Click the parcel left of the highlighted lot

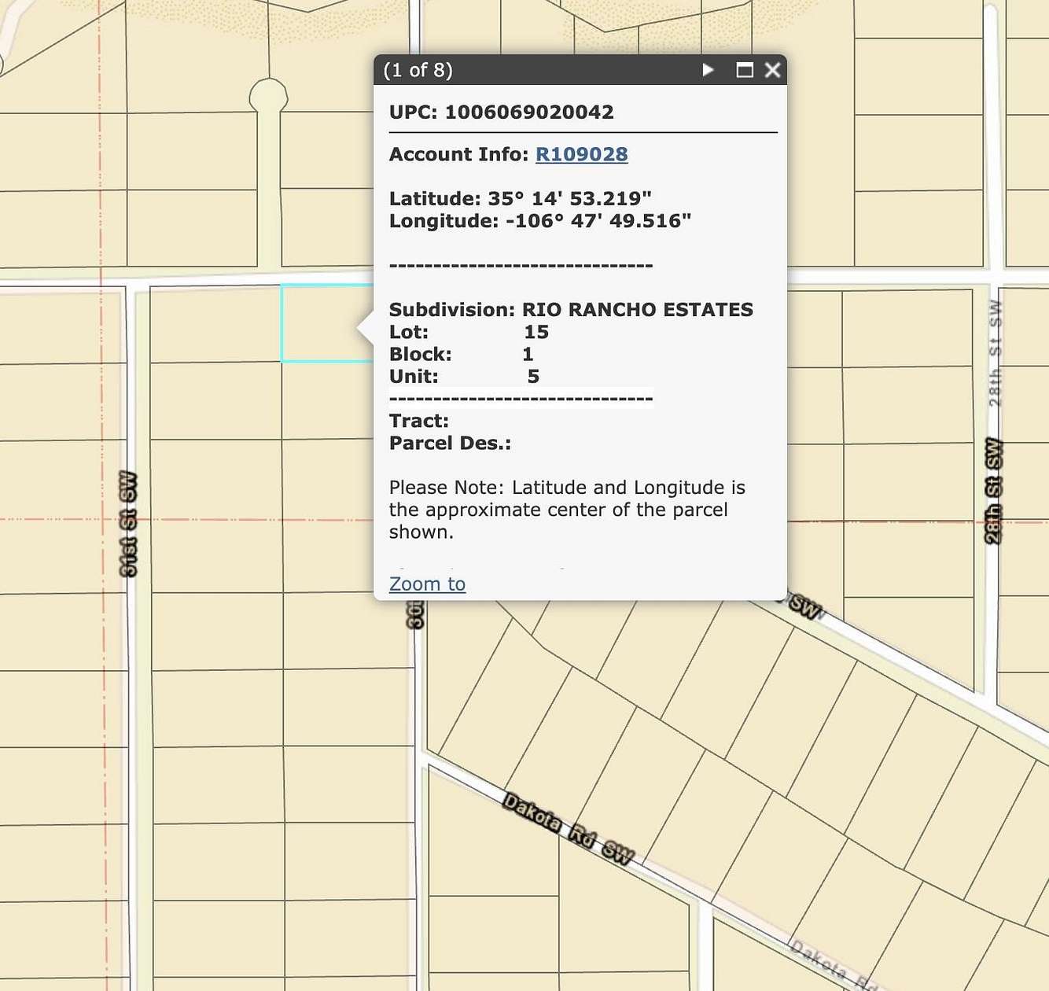[x=212, y=324]
